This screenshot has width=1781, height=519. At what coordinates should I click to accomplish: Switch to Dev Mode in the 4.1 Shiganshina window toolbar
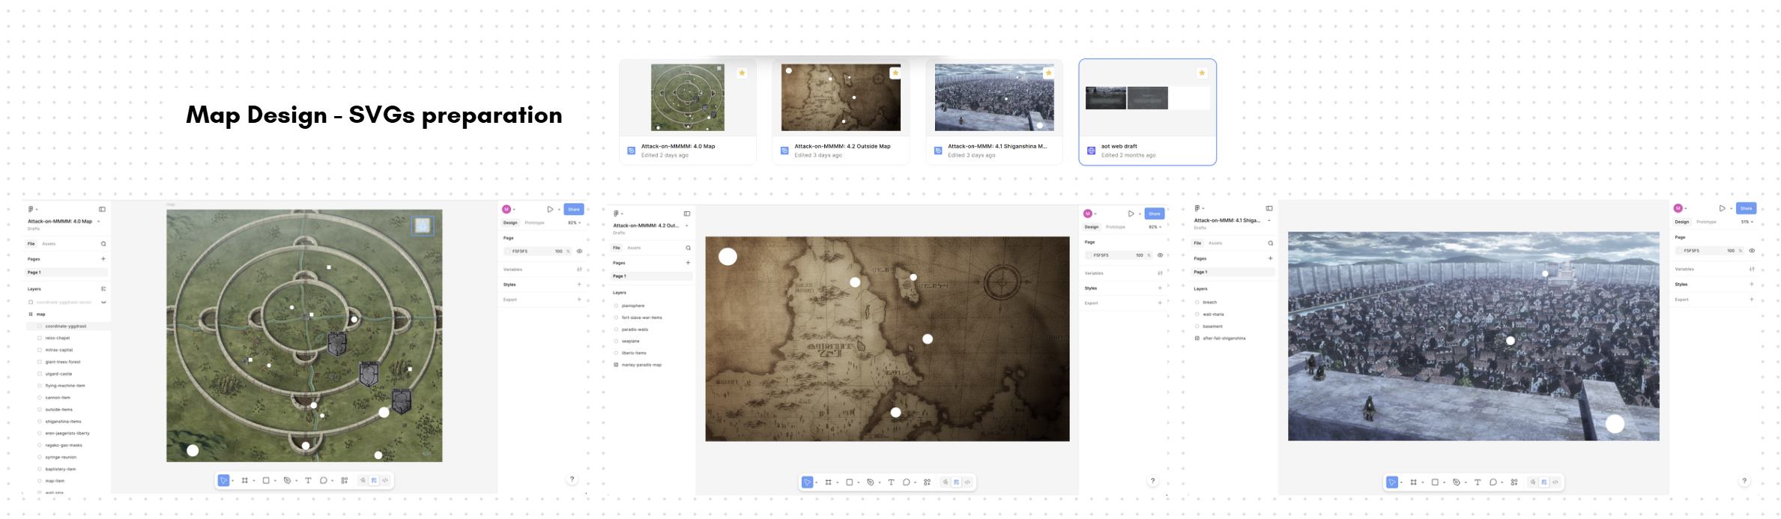(x=1555, y=482)
